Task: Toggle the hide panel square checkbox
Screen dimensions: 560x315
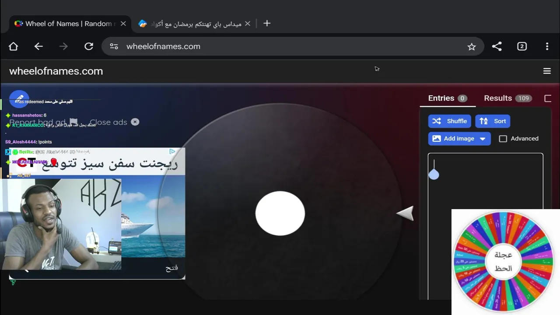Action: tap(548, 98)
